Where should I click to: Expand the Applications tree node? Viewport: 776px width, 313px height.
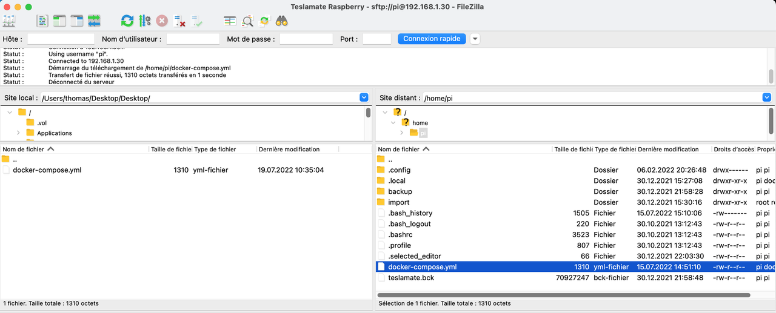tap(18, 133)
